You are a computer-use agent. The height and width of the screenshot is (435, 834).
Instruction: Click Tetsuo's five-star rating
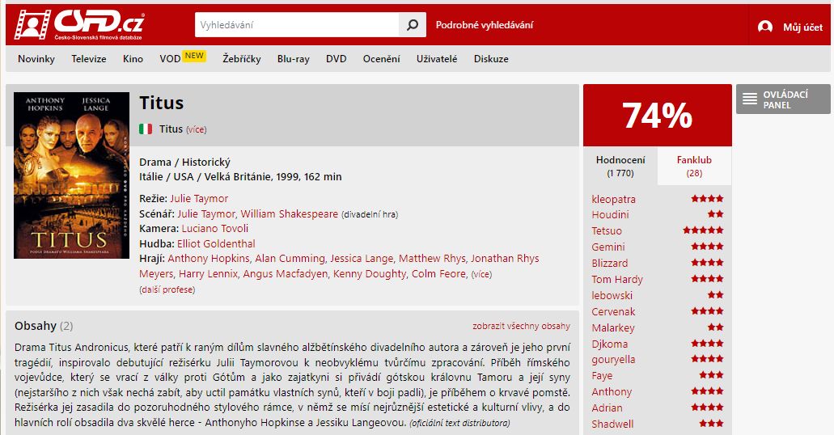[703, 230]
